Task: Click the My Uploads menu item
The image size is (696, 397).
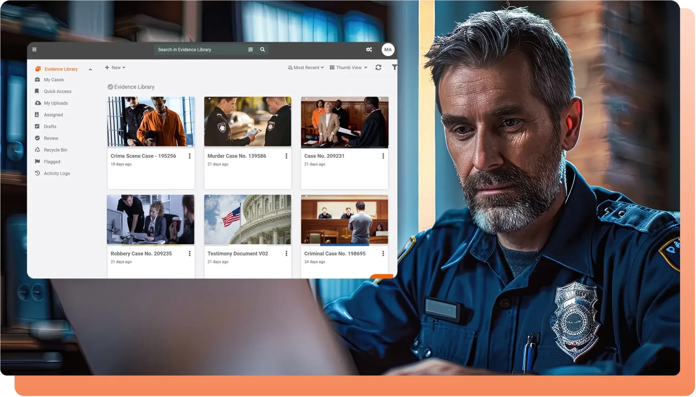Action: [x=56, y=103]
